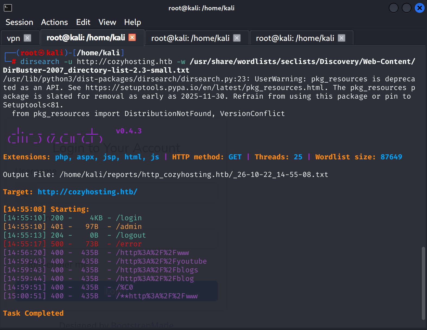Click the http://cozyhosting.htb/ target URL
Image resolution: width=427 pixels, height=330 pixels.
point(88,192)
